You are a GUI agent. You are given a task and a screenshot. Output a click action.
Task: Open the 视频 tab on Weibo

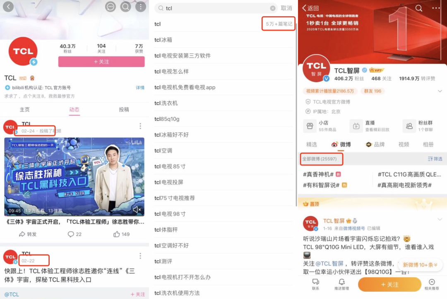(x=404, y=145)
